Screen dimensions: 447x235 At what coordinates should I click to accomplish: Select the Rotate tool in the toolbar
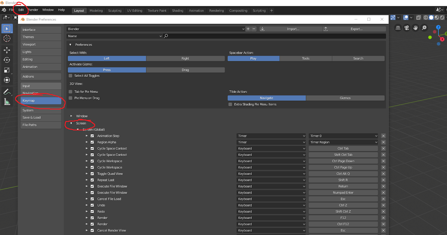(7, 60)
